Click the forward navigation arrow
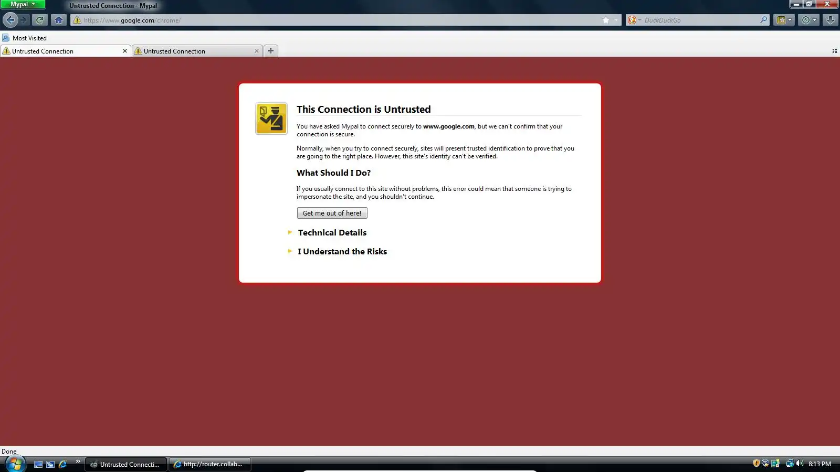The width and height of the screenshot is (840, 472). [x=24, y=20]
